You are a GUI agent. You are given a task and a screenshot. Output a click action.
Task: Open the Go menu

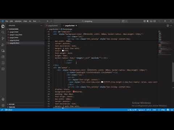click(30, 21)
